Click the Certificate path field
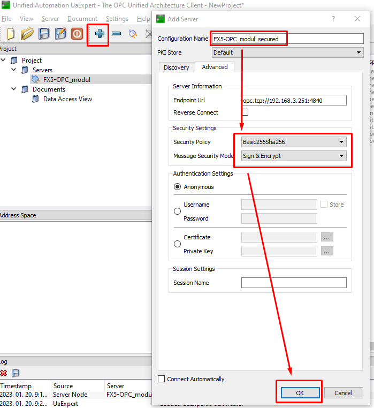Viewport: 374px width, 408px height. pos(279,237)
